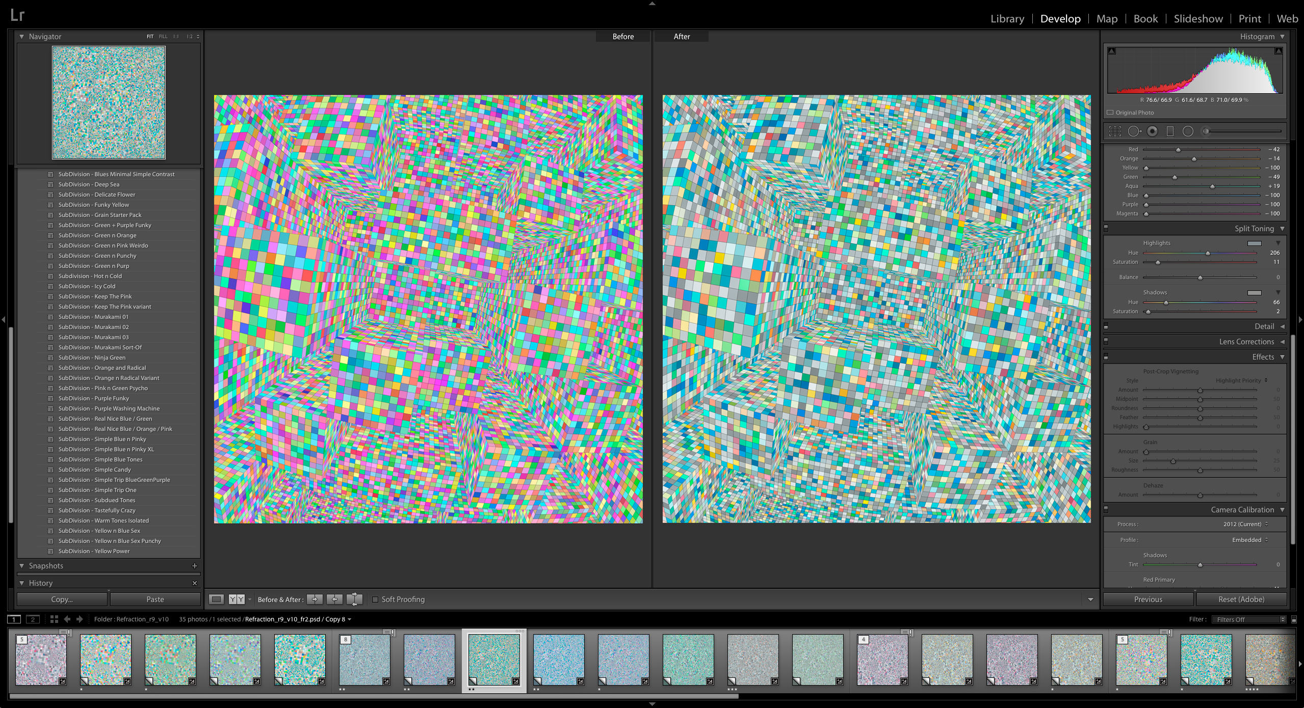
Task: Switch to the Book module
Action: 1145,19
